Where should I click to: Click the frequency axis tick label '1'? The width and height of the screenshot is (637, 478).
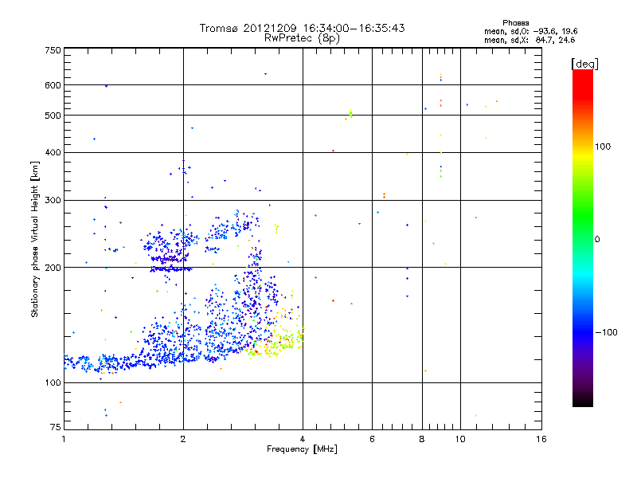click(x=64, y=439)
